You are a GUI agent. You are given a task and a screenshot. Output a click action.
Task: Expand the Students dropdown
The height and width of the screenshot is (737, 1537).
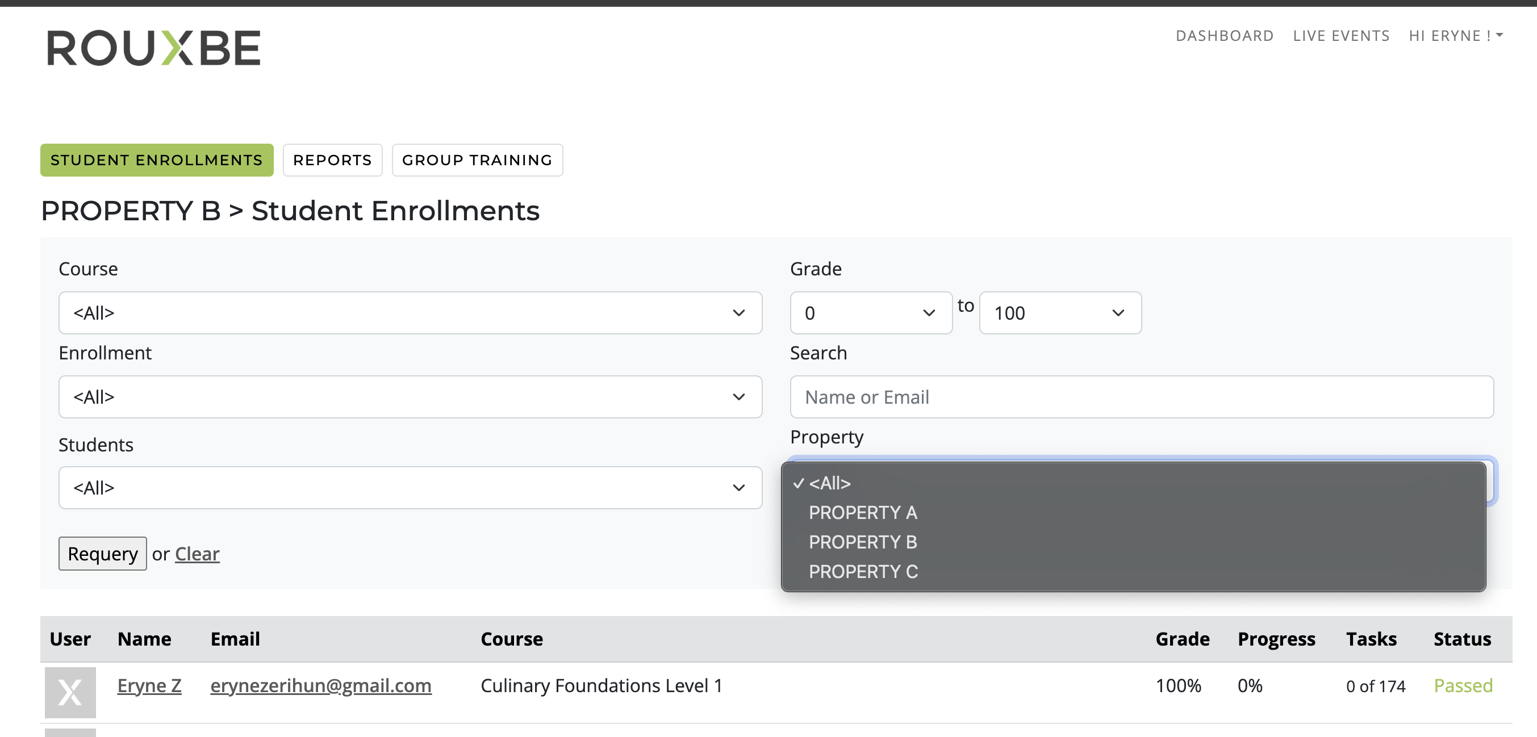(x=410, y=487)
